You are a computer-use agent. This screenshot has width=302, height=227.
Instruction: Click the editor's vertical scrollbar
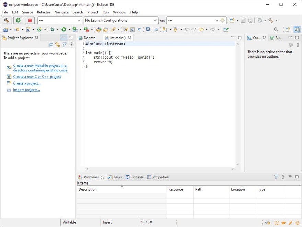[x=238, y=103]
